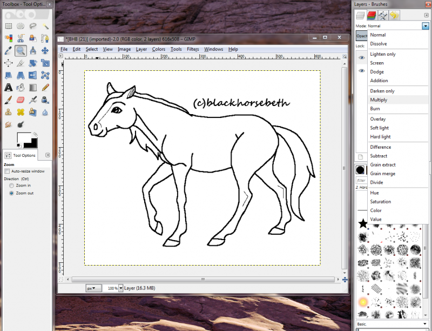Open the px unit dropdown in status bar
This screenshot has height=331, width=432.
[93, 288]
